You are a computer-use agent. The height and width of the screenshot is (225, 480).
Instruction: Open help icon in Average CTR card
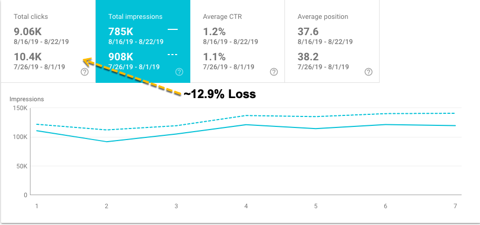(x=274, y=72)
